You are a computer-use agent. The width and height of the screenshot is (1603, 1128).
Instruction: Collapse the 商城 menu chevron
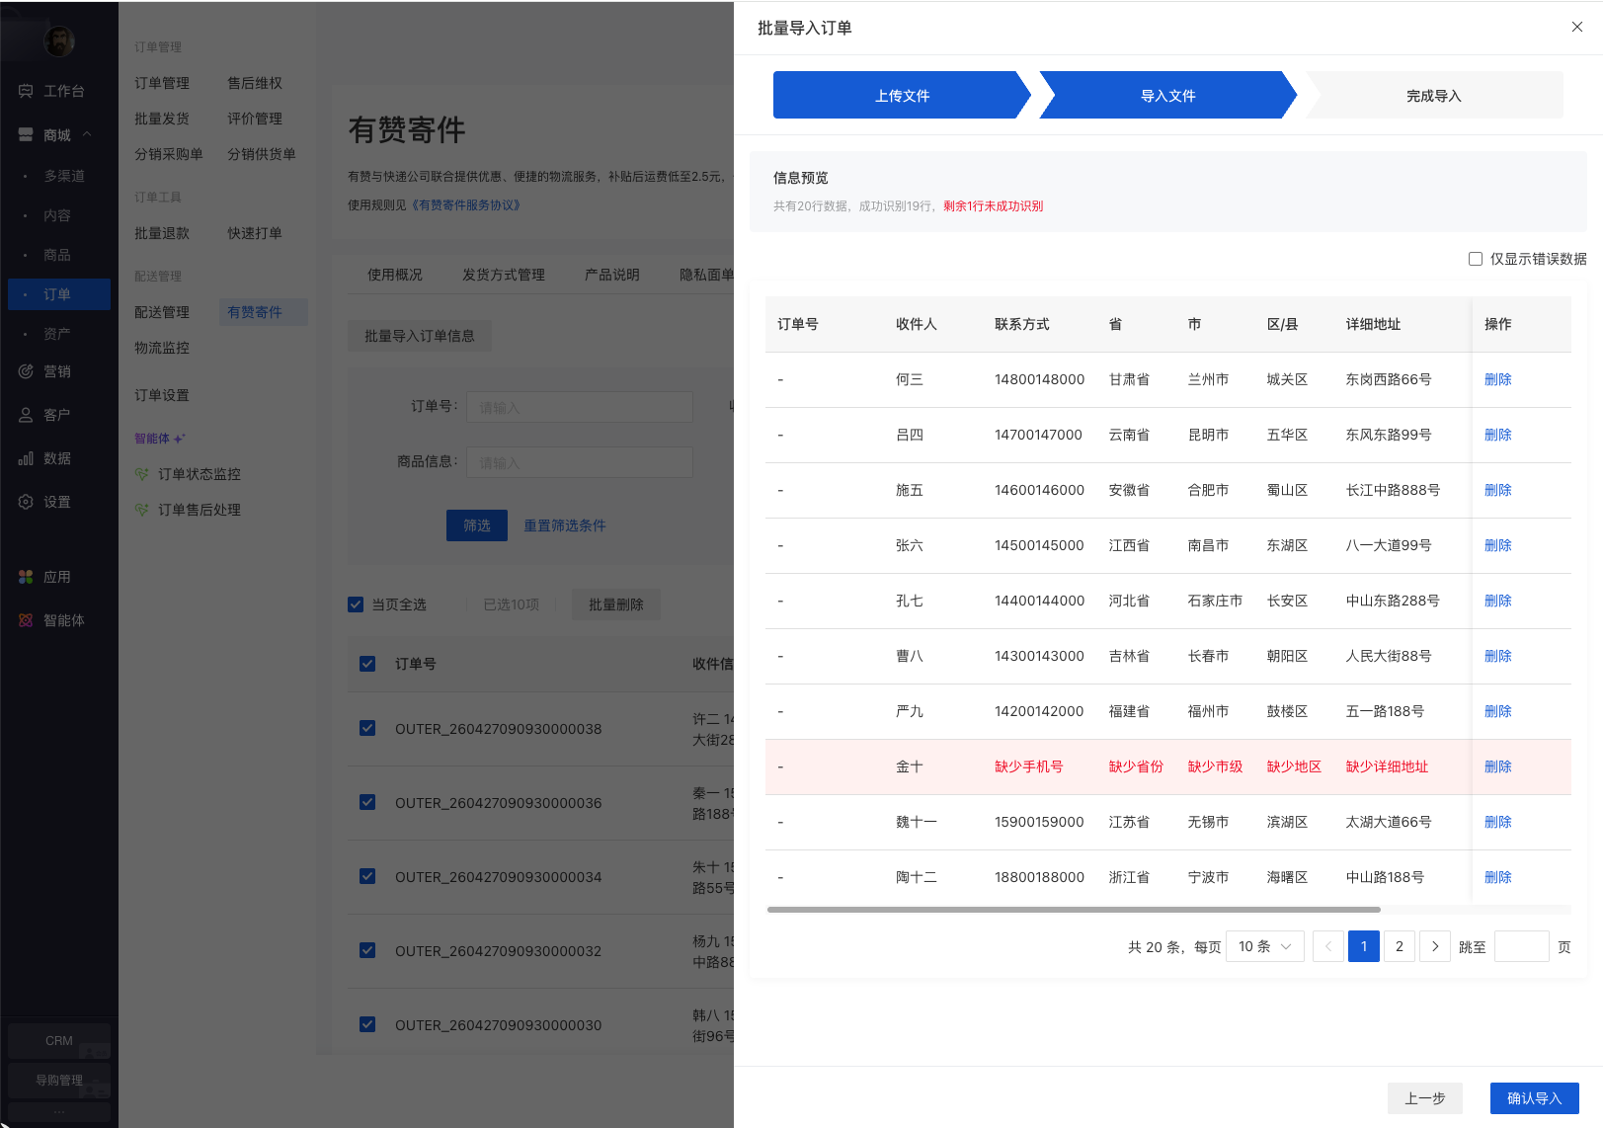pos(88,134)
